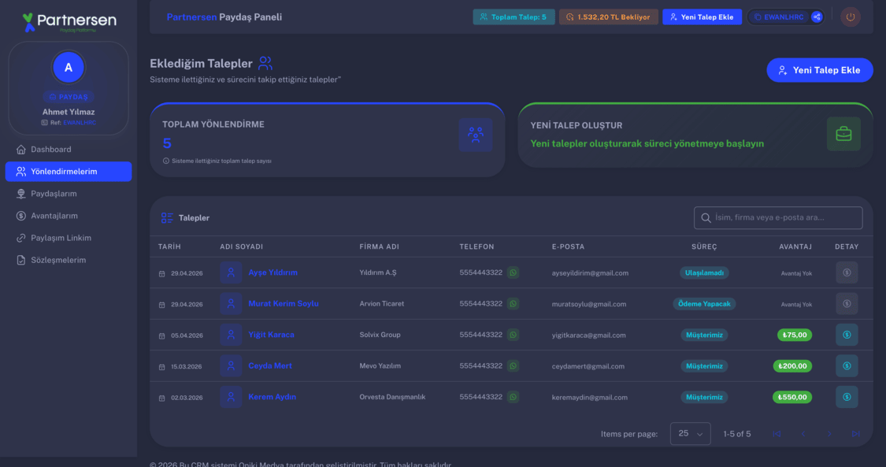
Task: Open Ayşe Yıldırım name link
Action: click(273, 272)
